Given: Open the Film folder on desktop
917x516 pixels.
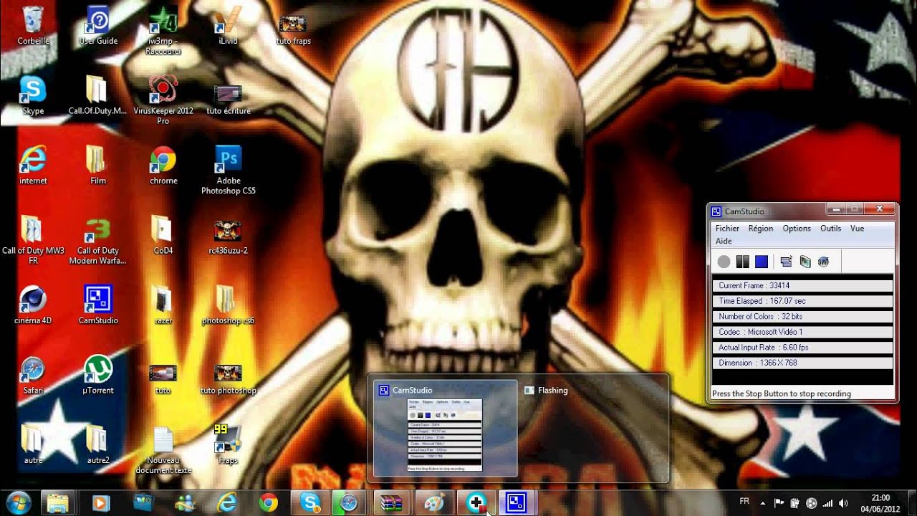Looking at the screenshot, I should 98,166.
